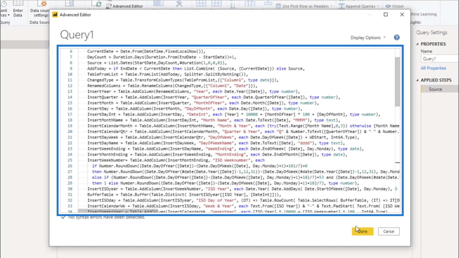Click the InsertMonth code line

tap(203, 103)
